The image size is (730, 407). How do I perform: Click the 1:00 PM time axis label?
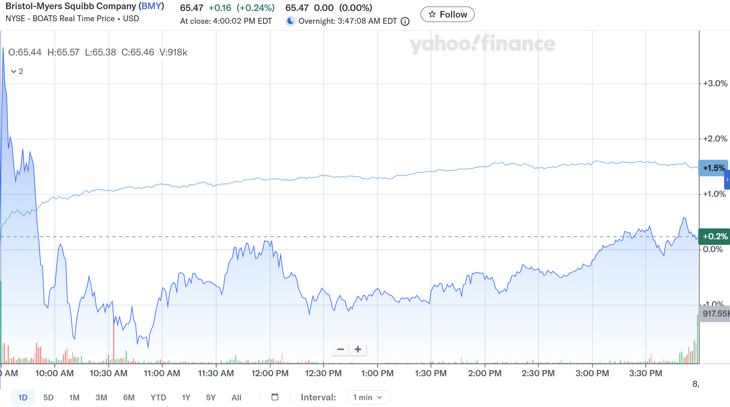[377, 373]
